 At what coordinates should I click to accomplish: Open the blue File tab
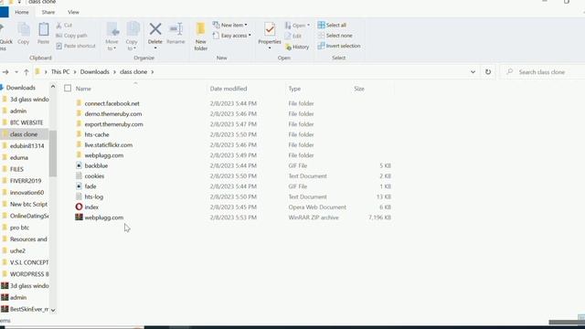(4, 12)
